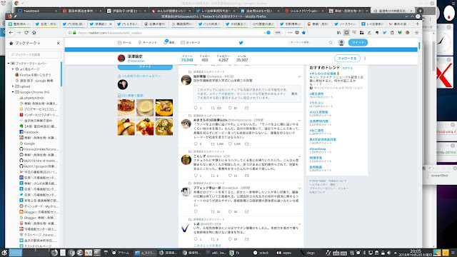Click the reply icon on こんしず tweet
Viewport: 457px width, 257px height.
click(196, 176)
